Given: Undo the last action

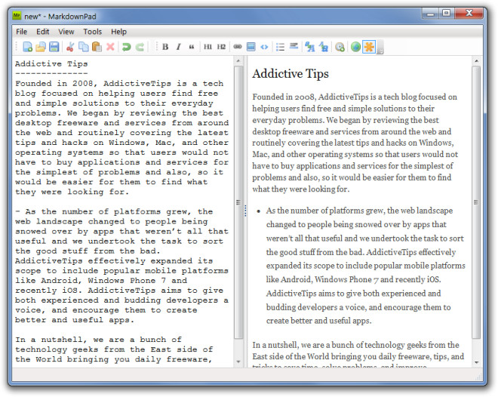Looking at the screenshot, I should (127, 47).
